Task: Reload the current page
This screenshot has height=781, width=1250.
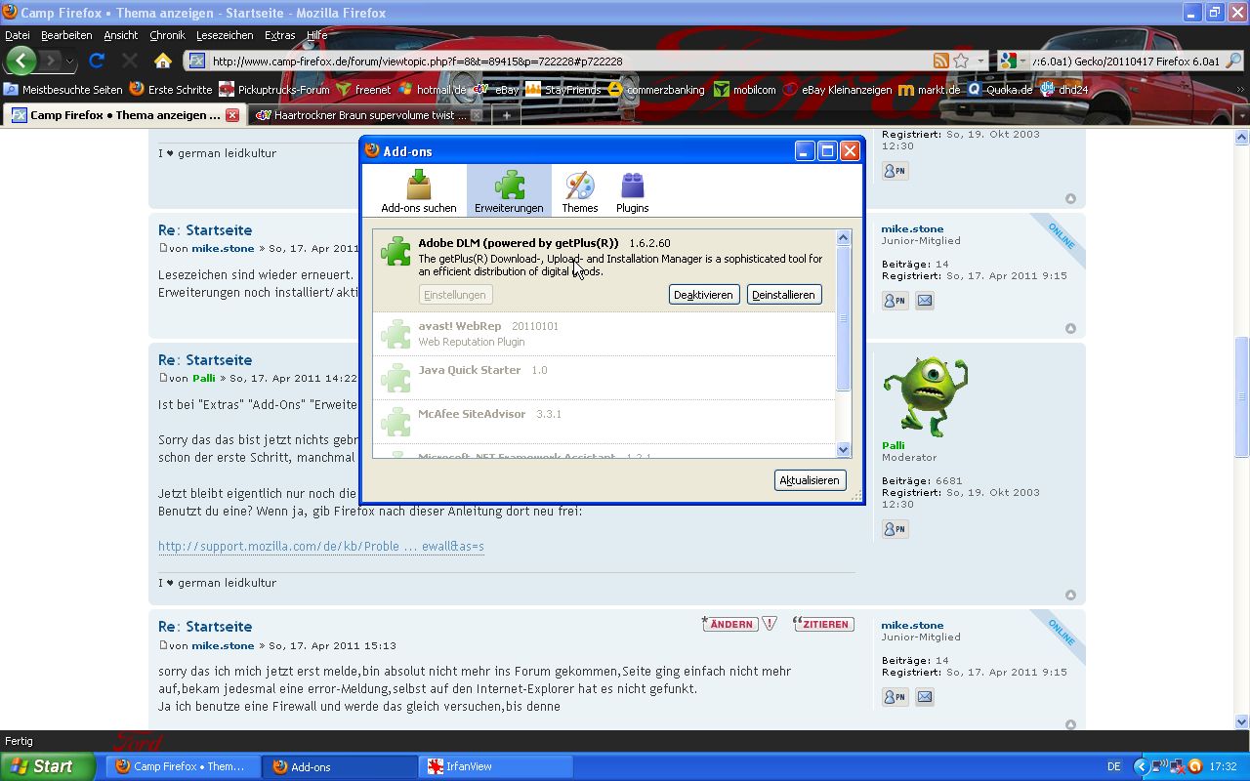Action: tap(97, 61)
